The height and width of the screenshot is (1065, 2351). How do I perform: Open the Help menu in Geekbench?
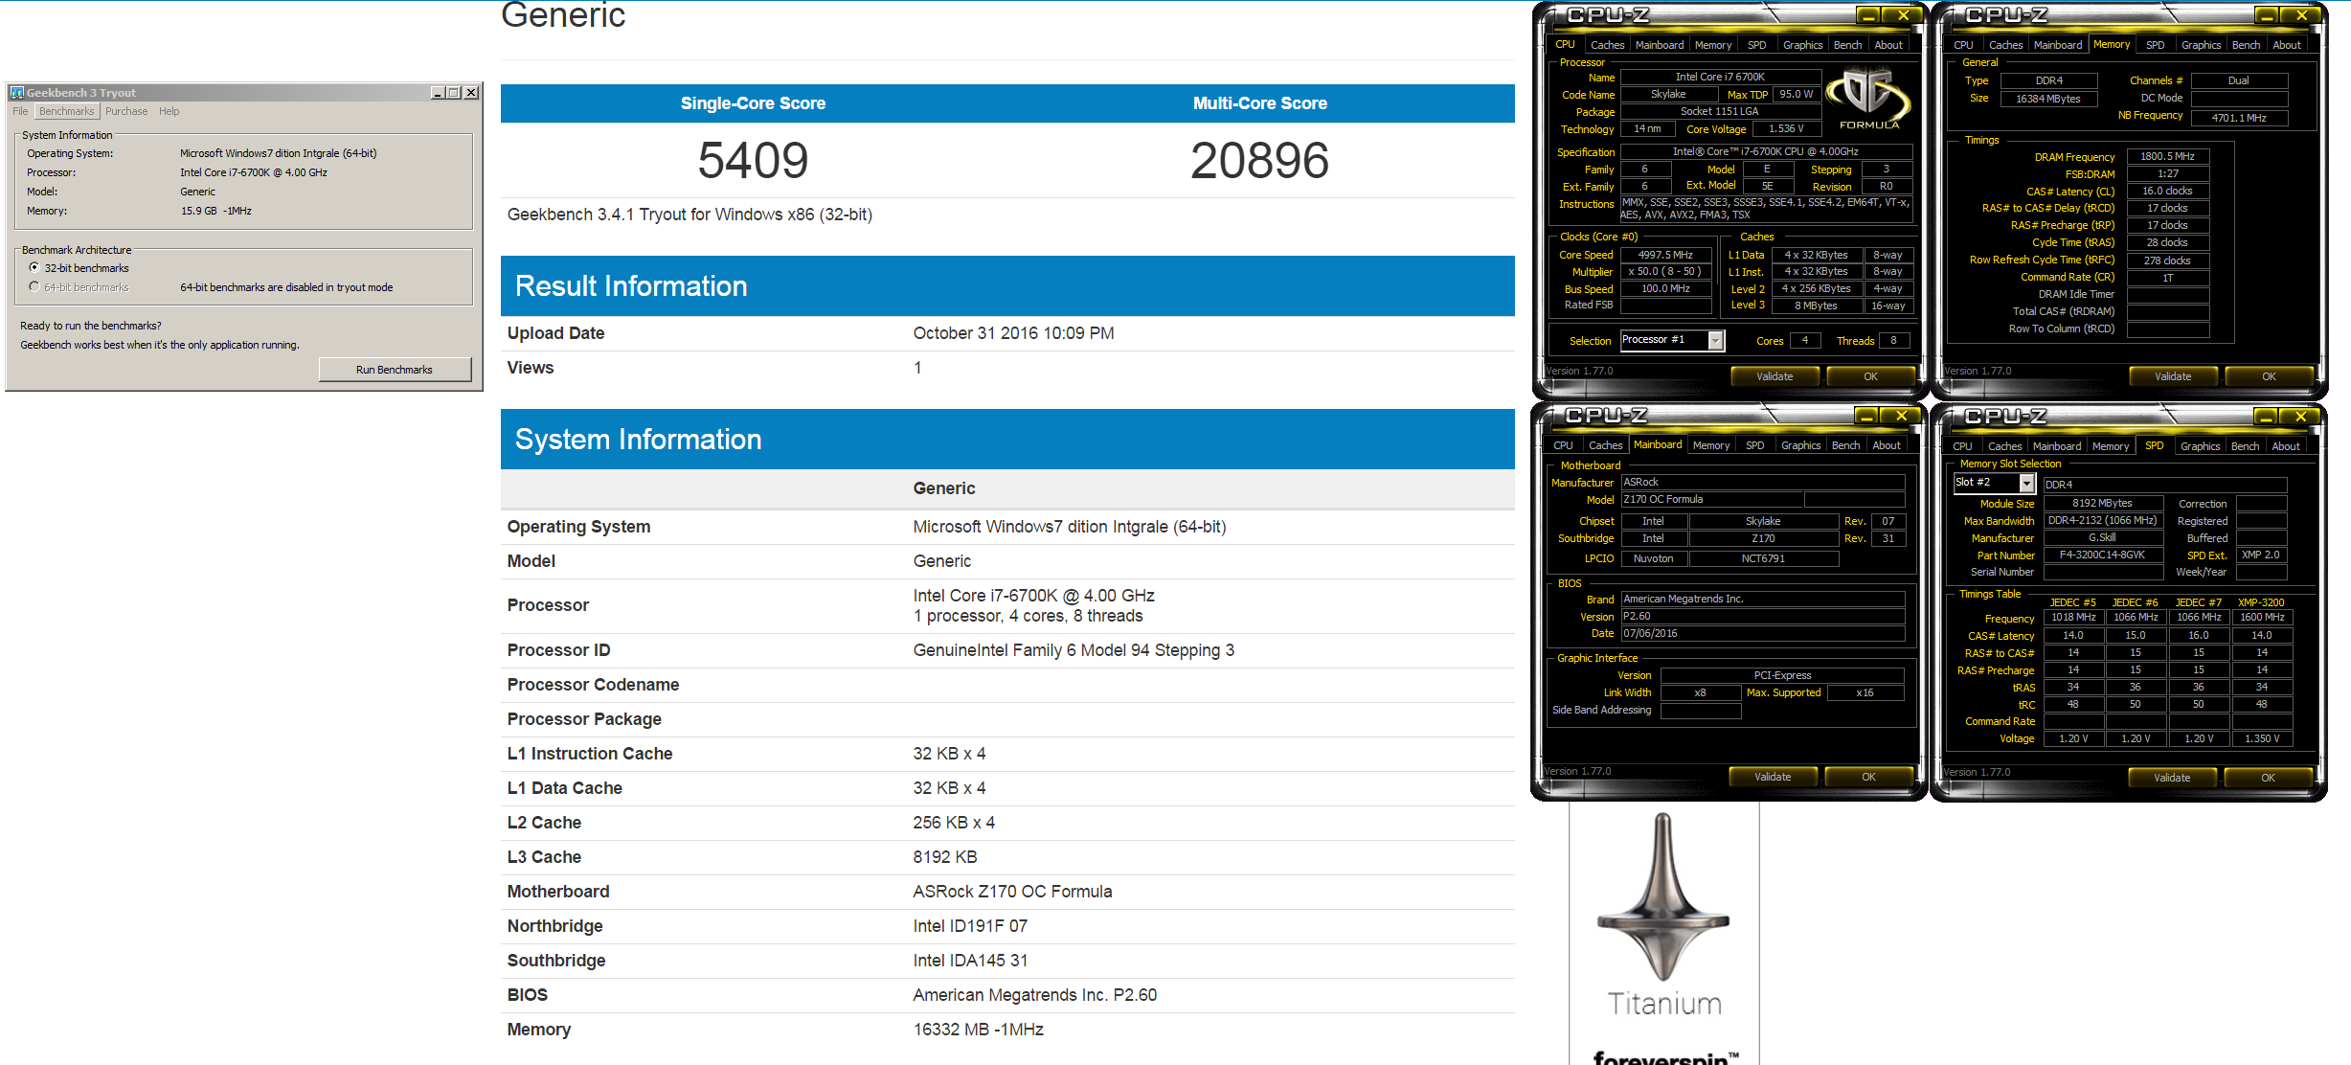(170, 111)
